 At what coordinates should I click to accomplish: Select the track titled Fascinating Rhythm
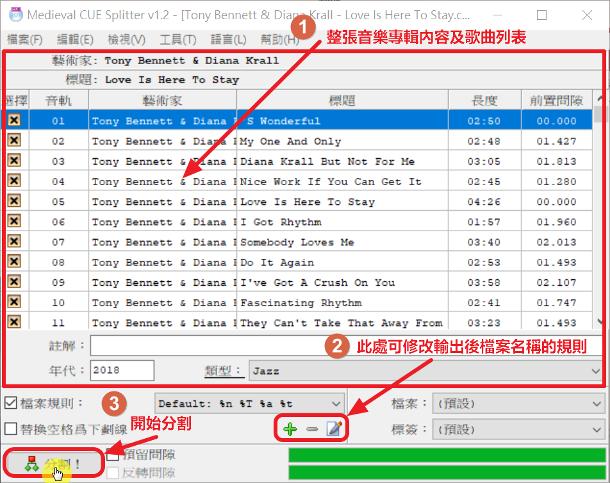[x=342, y=303]
